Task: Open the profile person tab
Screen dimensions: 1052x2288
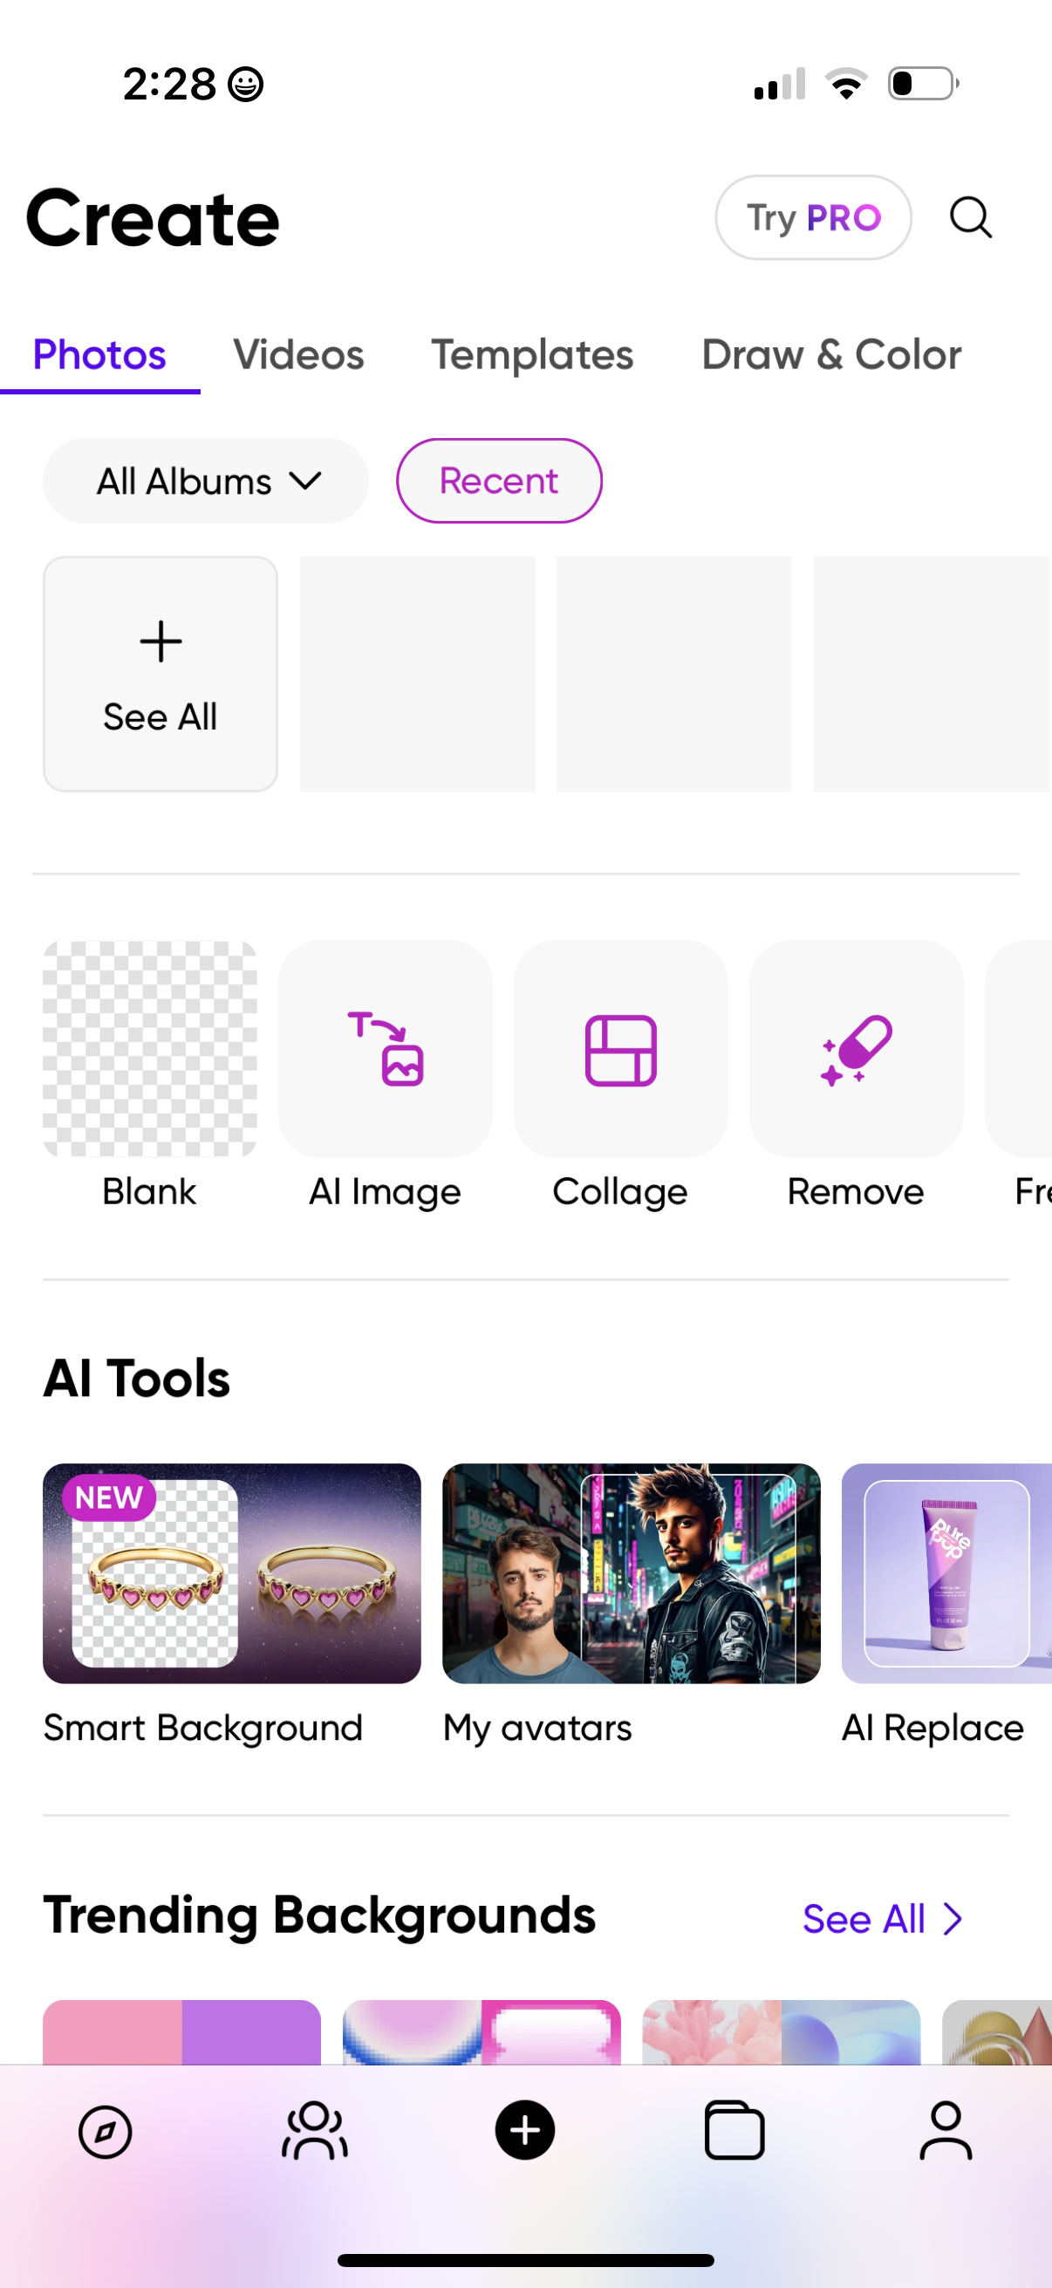Action: click(x=946, y=2131)
